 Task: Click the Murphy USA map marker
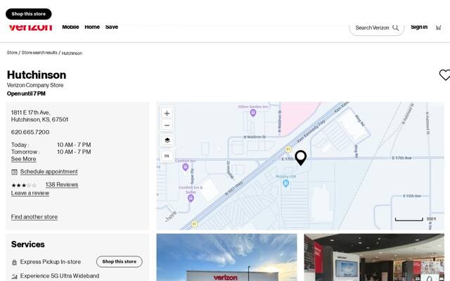(x=285, y=183)
